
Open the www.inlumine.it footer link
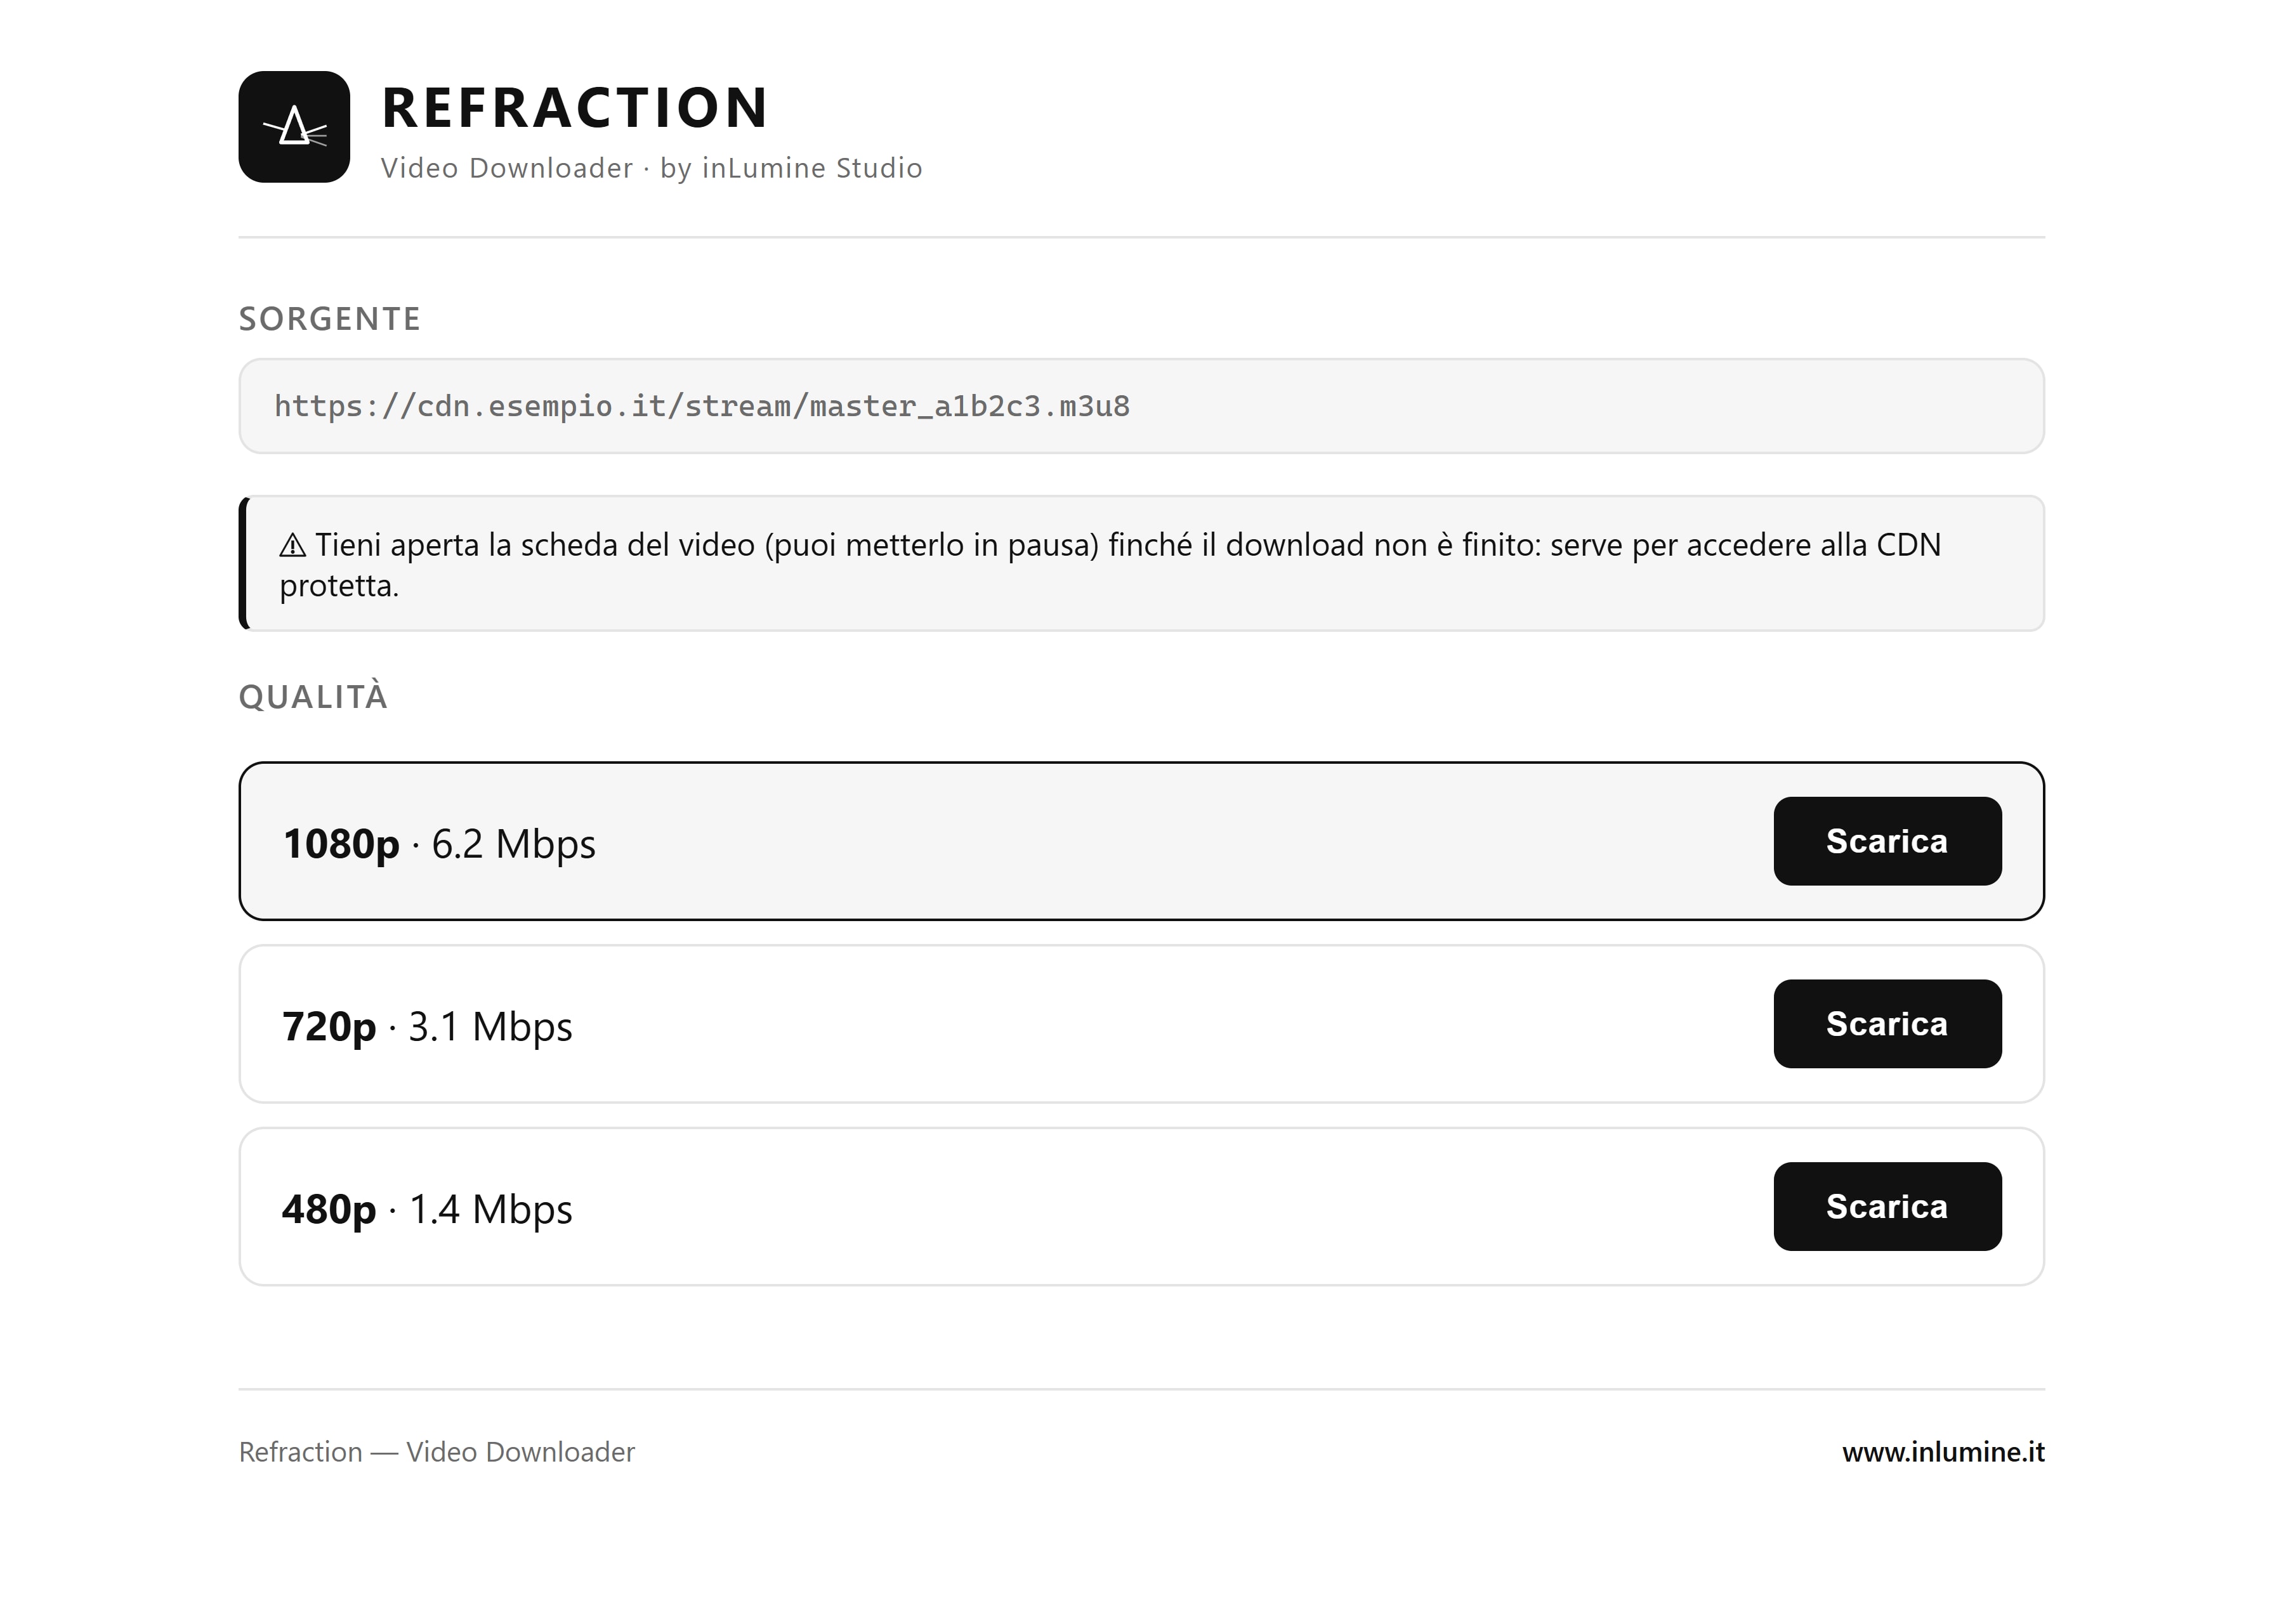[1943, 1452]
